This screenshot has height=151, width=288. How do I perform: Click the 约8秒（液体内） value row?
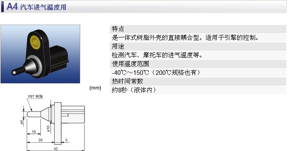pos(198,90)
